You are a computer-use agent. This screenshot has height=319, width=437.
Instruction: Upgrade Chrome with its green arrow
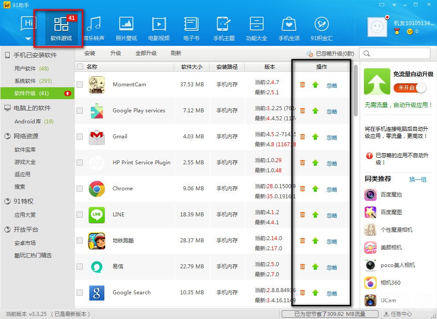pos(315,189)
